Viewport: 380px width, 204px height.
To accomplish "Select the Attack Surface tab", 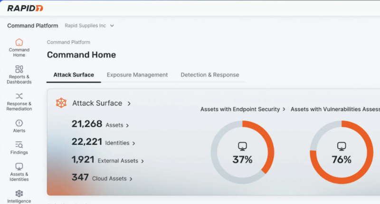I will (x=74, y=75).
